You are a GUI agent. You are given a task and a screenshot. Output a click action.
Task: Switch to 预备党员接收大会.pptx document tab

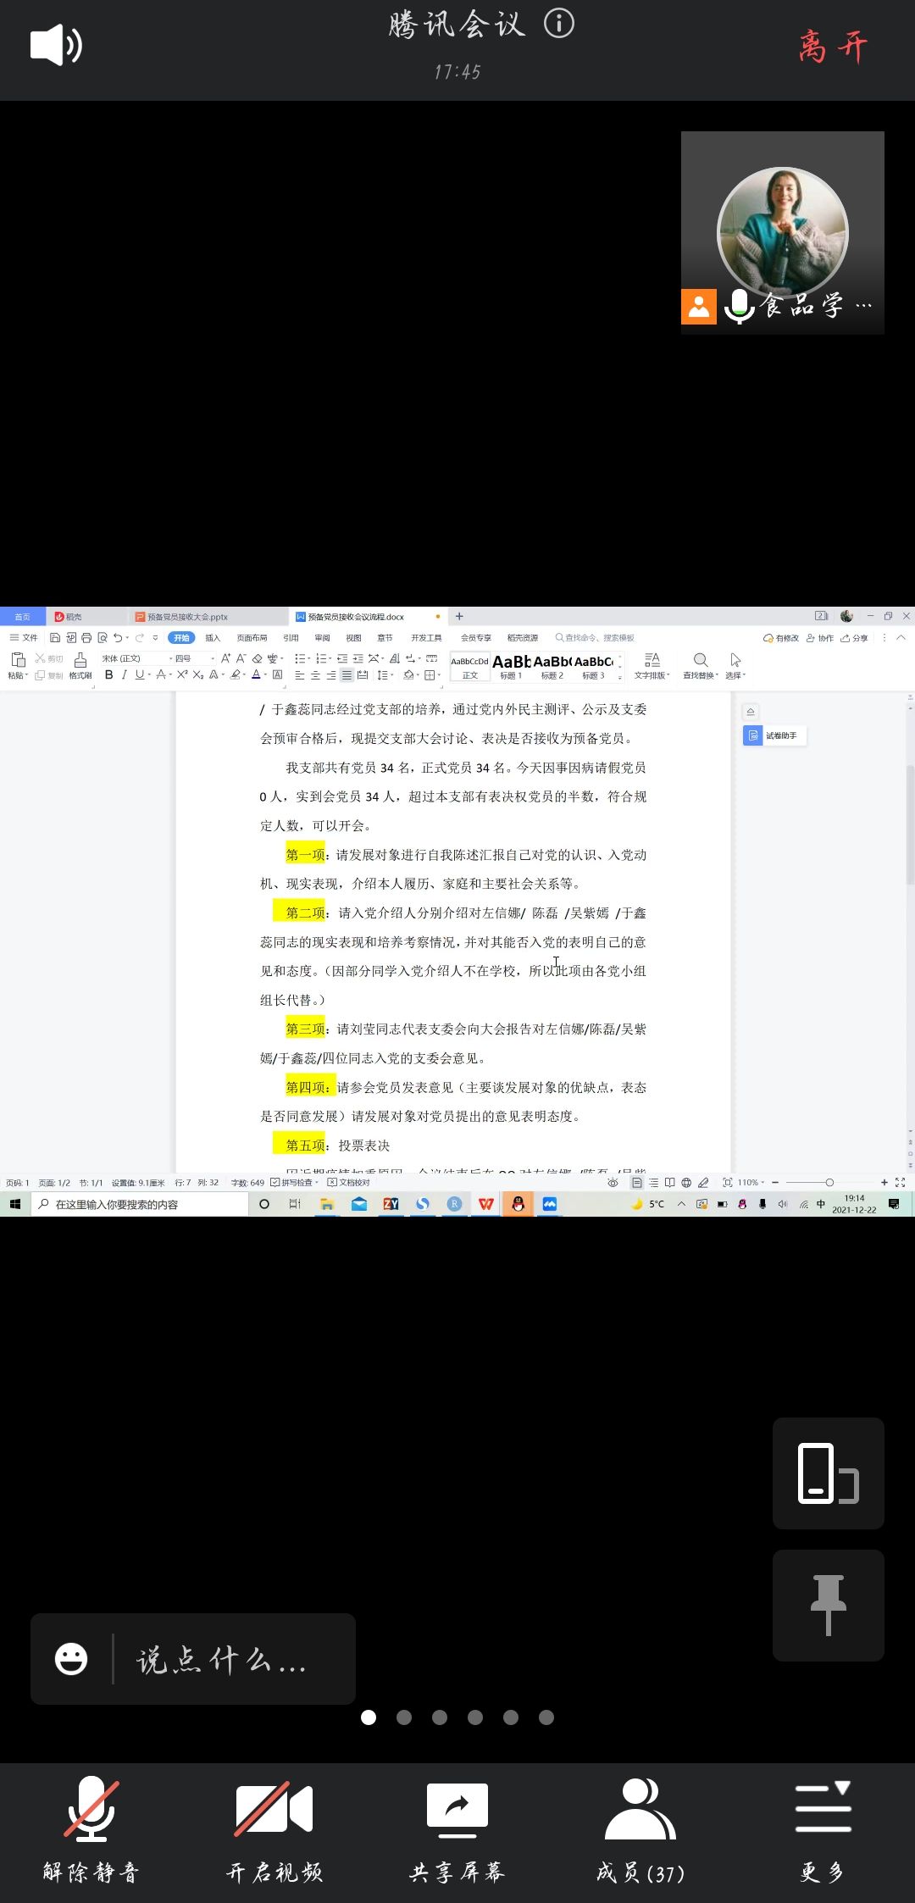pos(186,617)
